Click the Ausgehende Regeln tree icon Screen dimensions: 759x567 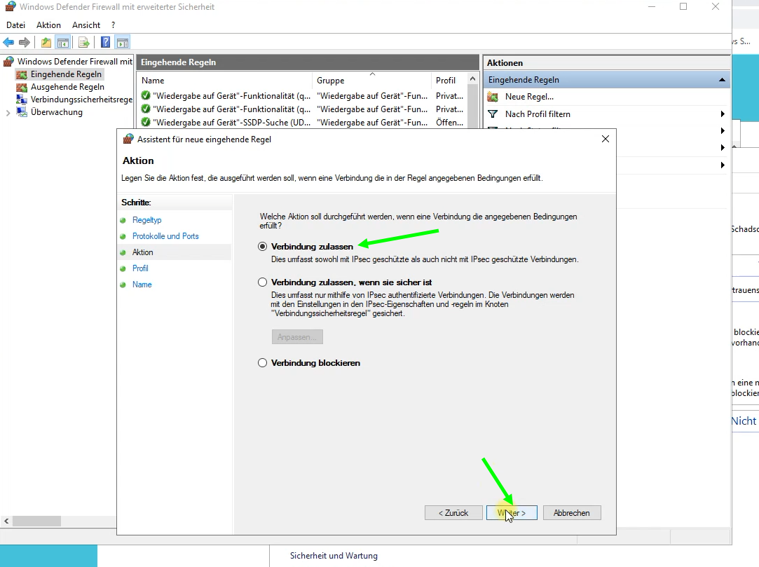click(x=21, y=87)
